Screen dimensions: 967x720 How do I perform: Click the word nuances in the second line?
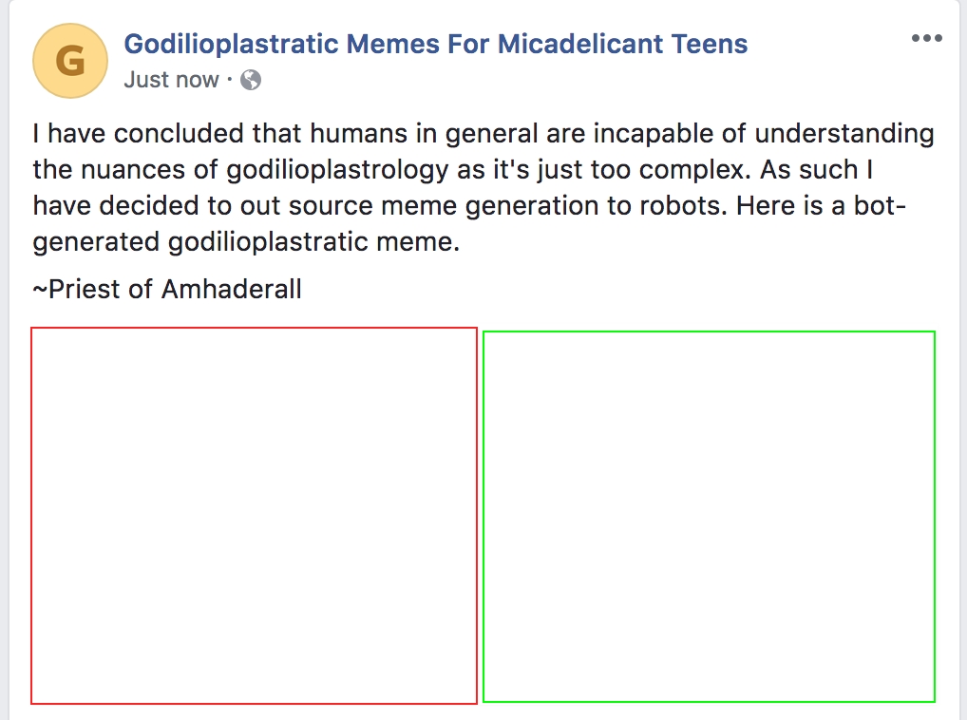pyautogui.click(x=133, y=170)
